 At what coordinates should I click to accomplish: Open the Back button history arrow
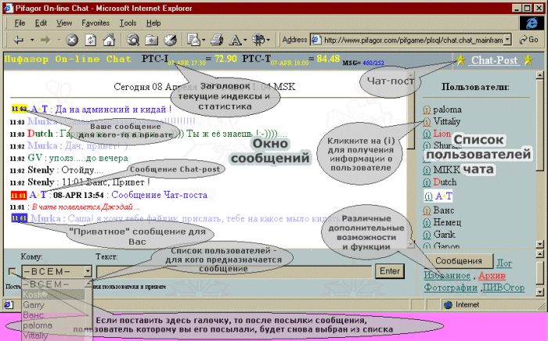pos(32,40)
